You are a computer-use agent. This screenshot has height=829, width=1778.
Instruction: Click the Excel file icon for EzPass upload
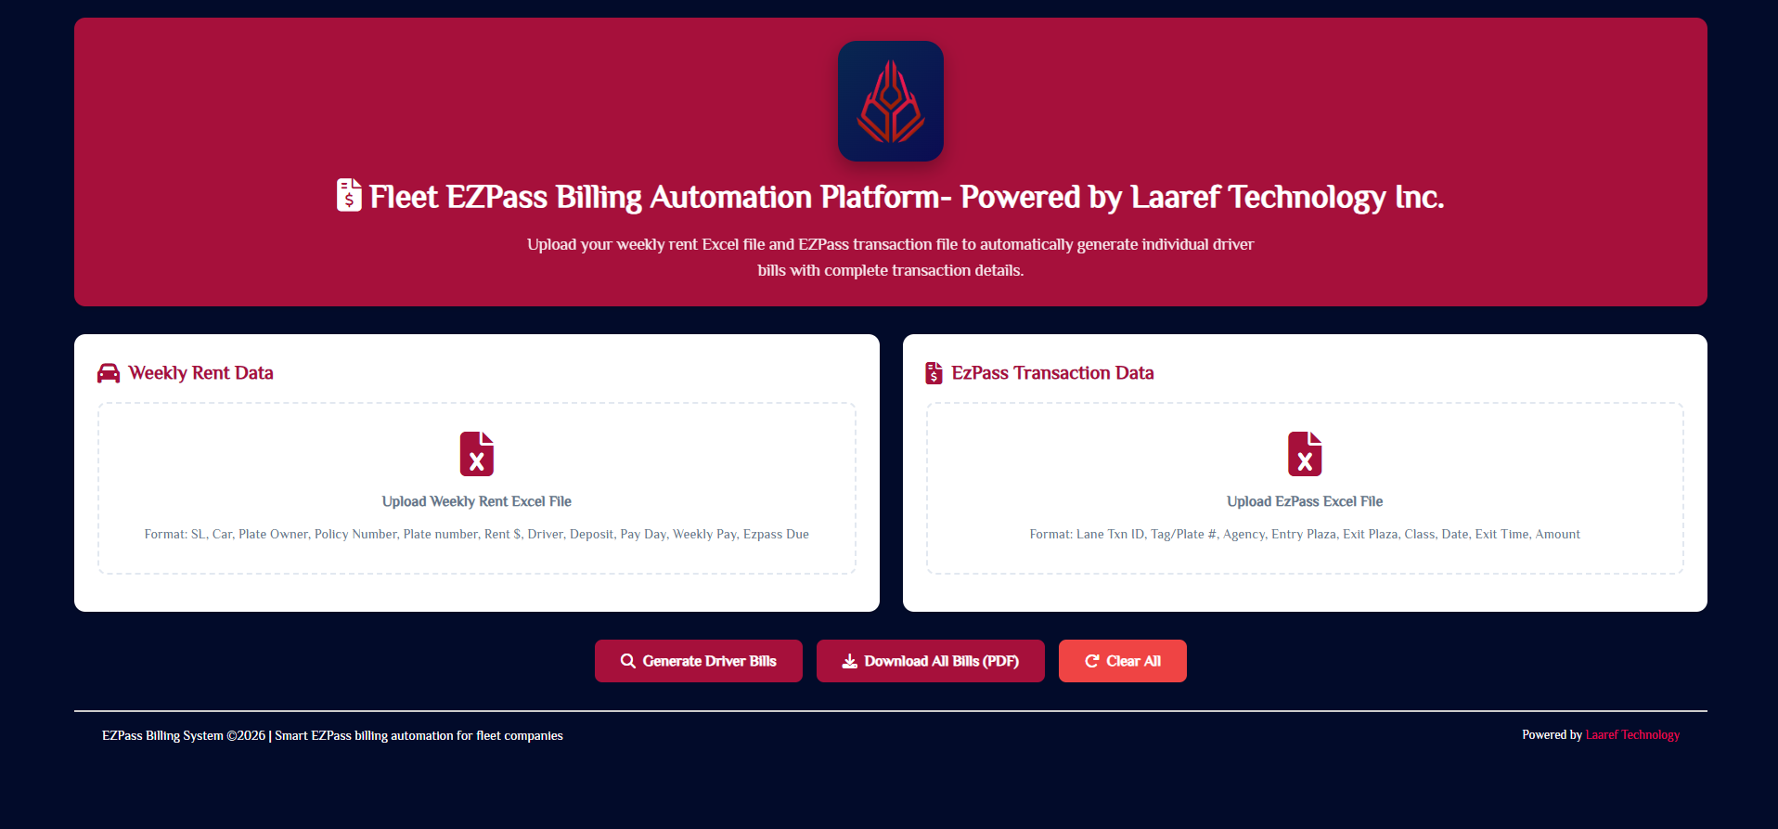click(1304, 454)
